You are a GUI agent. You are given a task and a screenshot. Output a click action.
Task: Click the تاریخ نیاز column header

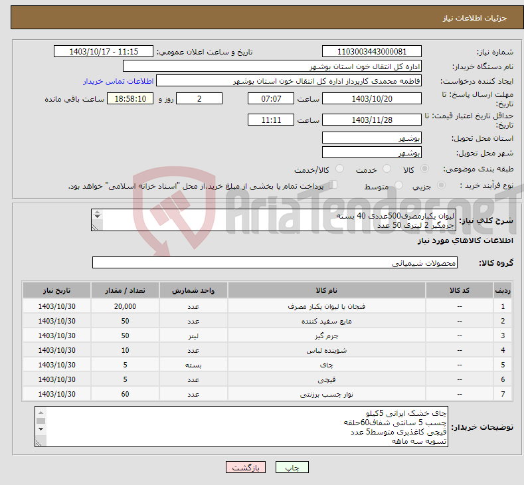[57, 290]
